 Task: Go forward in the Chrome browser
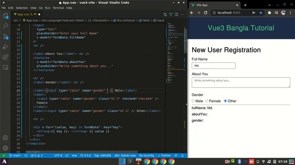pos(199,13)
